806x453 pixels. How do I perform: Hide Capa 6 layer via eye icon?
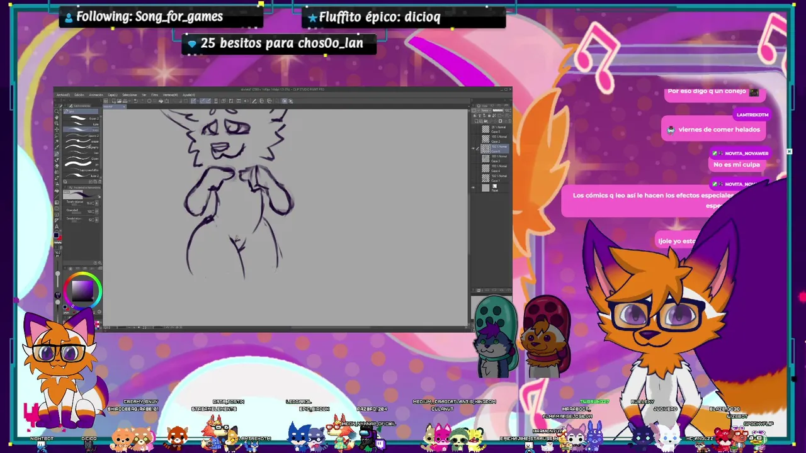click(x=473, y=148)
